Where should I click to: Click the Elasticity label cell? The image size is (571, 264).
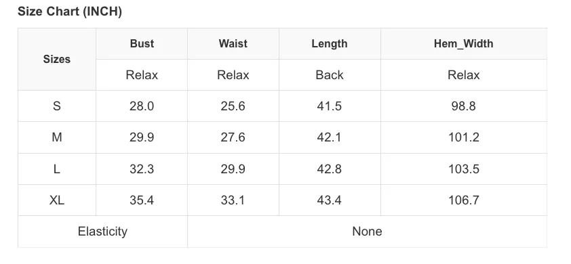[x=102, y=232]
